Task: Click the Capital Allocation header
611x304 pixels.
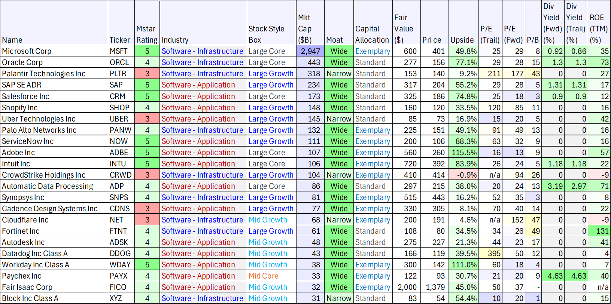Action: tap(373, 23)
